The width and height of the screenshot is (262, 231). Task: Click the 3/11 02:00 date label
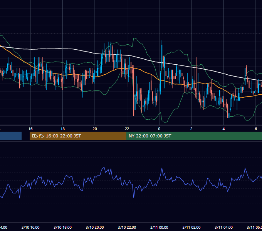tap(191, 228)
